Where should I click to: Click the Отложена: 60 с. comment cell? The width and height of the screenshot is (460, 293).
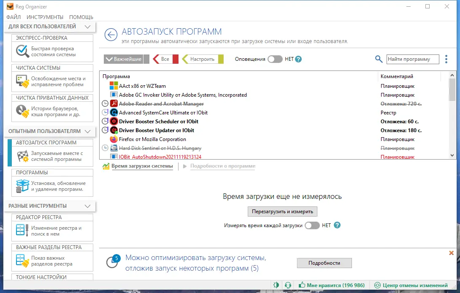(x=399, y=122)
